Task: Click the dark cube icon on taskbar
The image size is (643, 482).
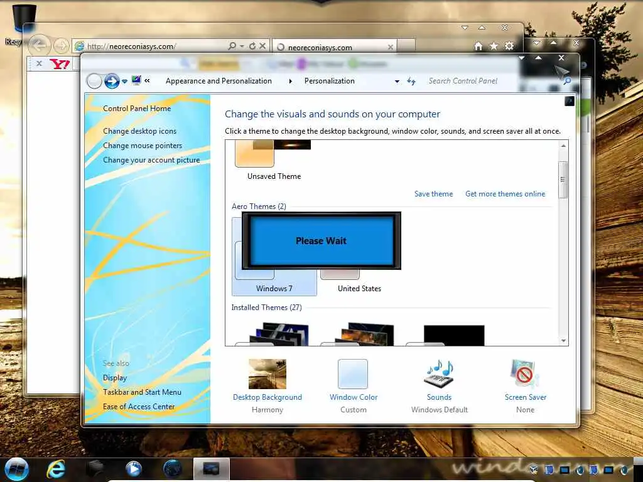Action: pos(95,469)
